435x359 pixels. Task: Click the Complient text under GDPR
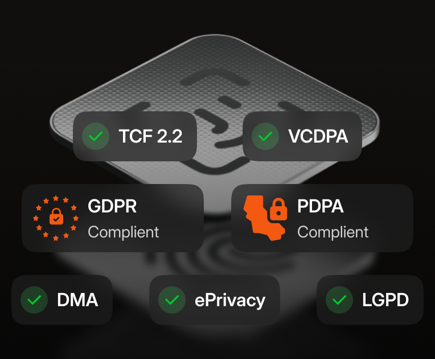point(124,232)
